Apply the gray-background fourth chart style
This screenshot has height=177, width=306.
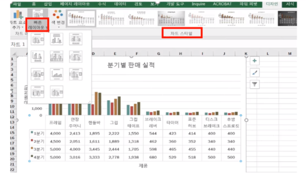coord(171,19)
